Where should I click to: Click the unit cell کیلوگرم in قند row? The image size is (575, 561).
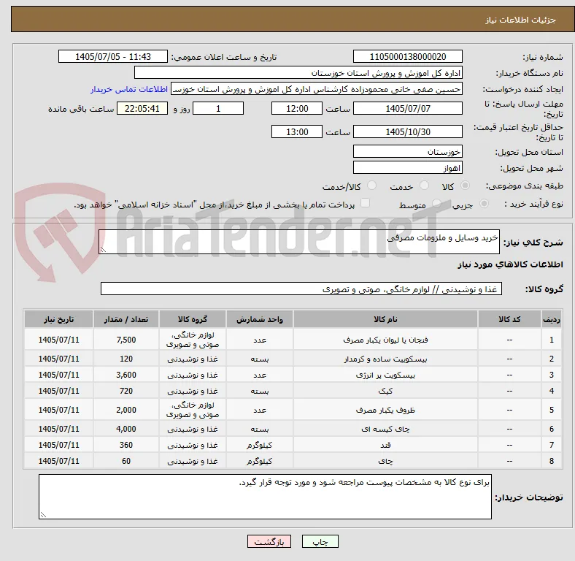[x=259, y=445]
